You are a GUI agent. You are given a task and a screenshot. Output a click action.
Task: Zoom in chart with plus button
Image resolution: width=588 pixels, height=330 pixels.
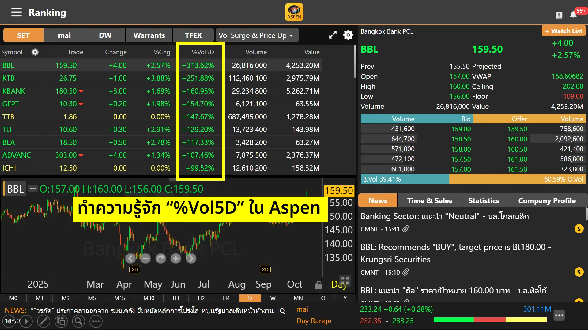coord(176,258)
